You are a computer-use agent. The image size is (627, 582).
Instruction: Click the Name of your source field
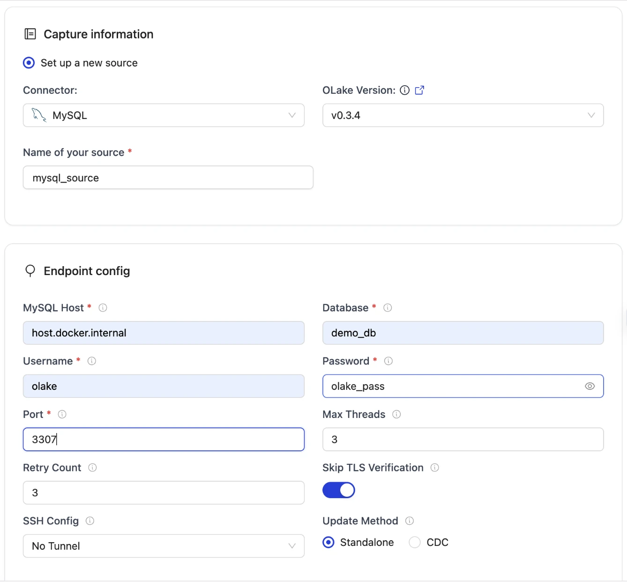[x=168, y=178]
